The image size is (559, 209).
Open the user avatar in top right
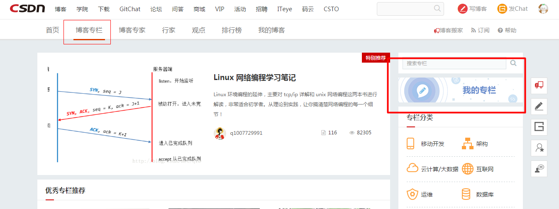(x=543, y=9)
